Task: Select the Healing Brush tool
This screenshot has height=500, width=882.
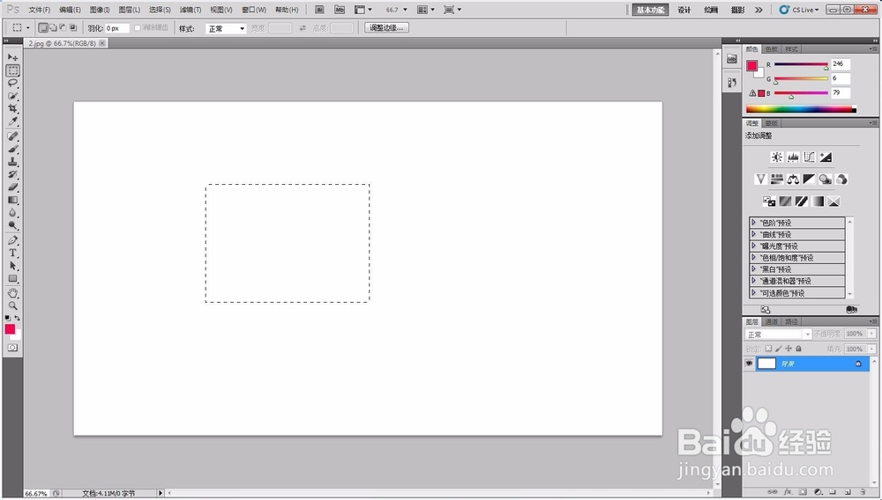Action: [x=12, y=136]
